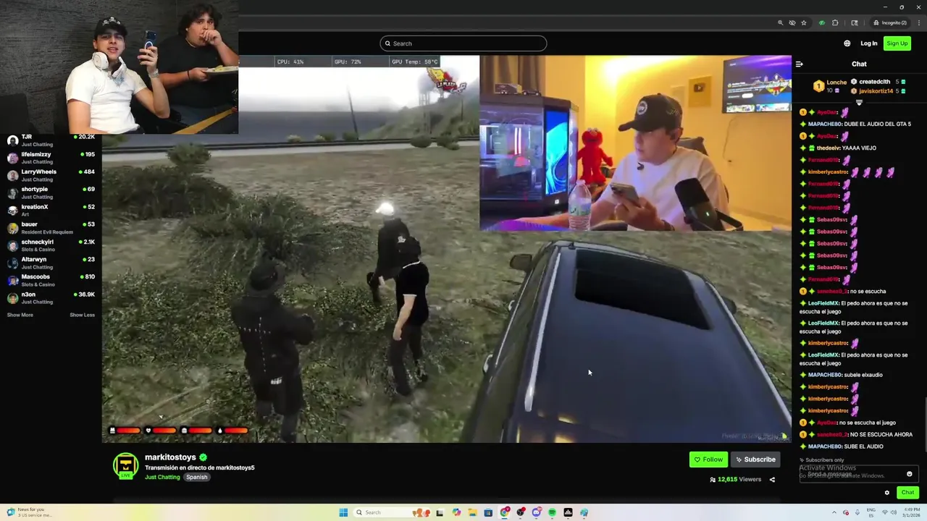Open n3on channel in sidebar

point(51,297)
